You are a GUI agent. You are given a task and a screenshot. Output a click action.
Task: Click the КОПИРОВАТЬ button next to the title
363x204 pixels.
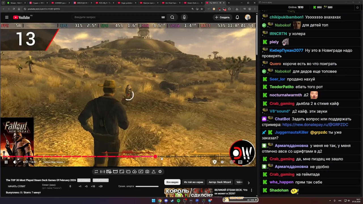point(100,180)
